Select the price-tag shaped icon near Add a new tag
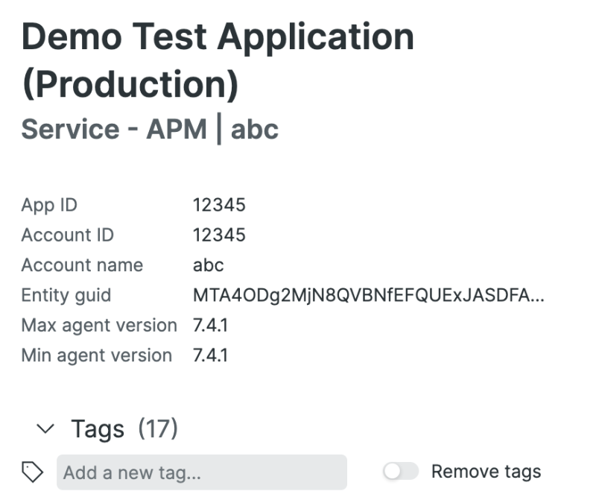Image resolution: width=596 pixels, height=503 pixels. (x=33, y=472)
